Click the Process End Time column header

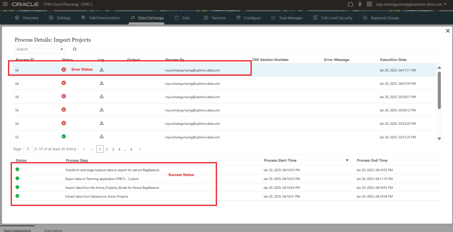tap(372, 160)
